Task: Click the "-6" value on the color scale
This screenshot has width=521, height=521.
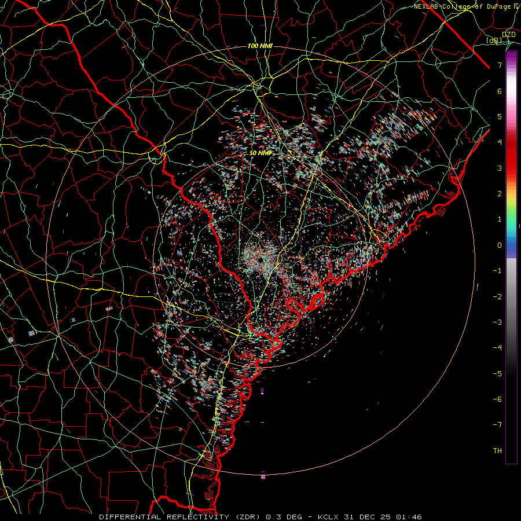Action: pyautogui.click(x=497, y=399)
